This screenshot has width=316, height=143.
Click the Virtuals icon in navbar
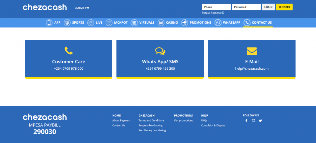point(134,23)
